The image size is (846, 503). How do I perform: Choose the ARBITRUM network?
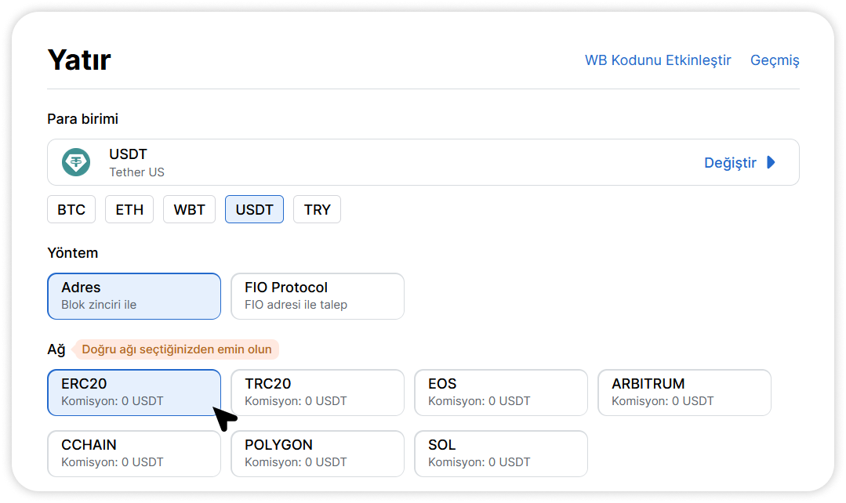(x=684, y=392)
